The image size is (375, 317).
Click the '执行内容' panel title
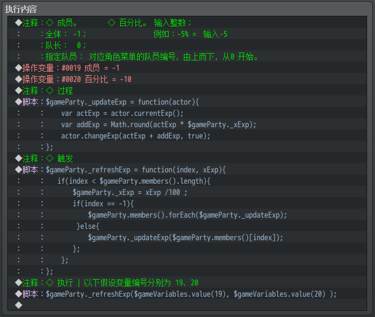pos(21,9)
